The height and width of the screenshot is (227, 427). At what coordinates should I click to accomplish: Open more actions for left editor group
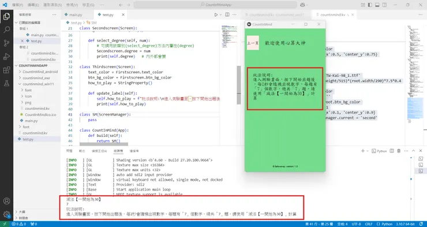(235, 14)
